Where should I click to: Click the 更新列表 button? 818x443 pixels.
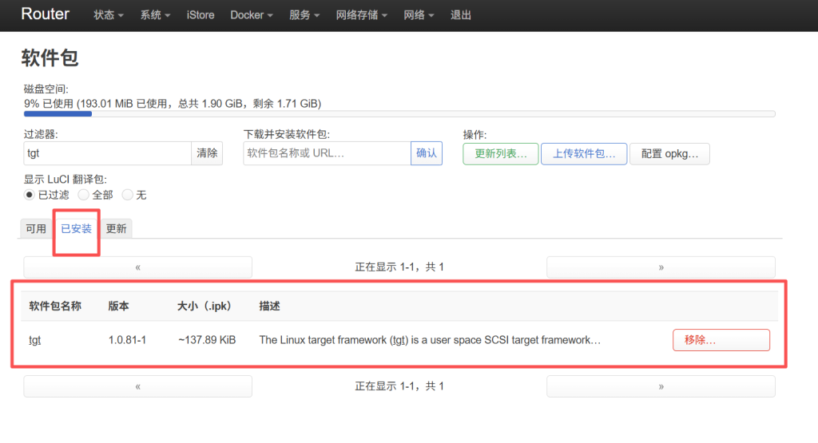[500, 153]
